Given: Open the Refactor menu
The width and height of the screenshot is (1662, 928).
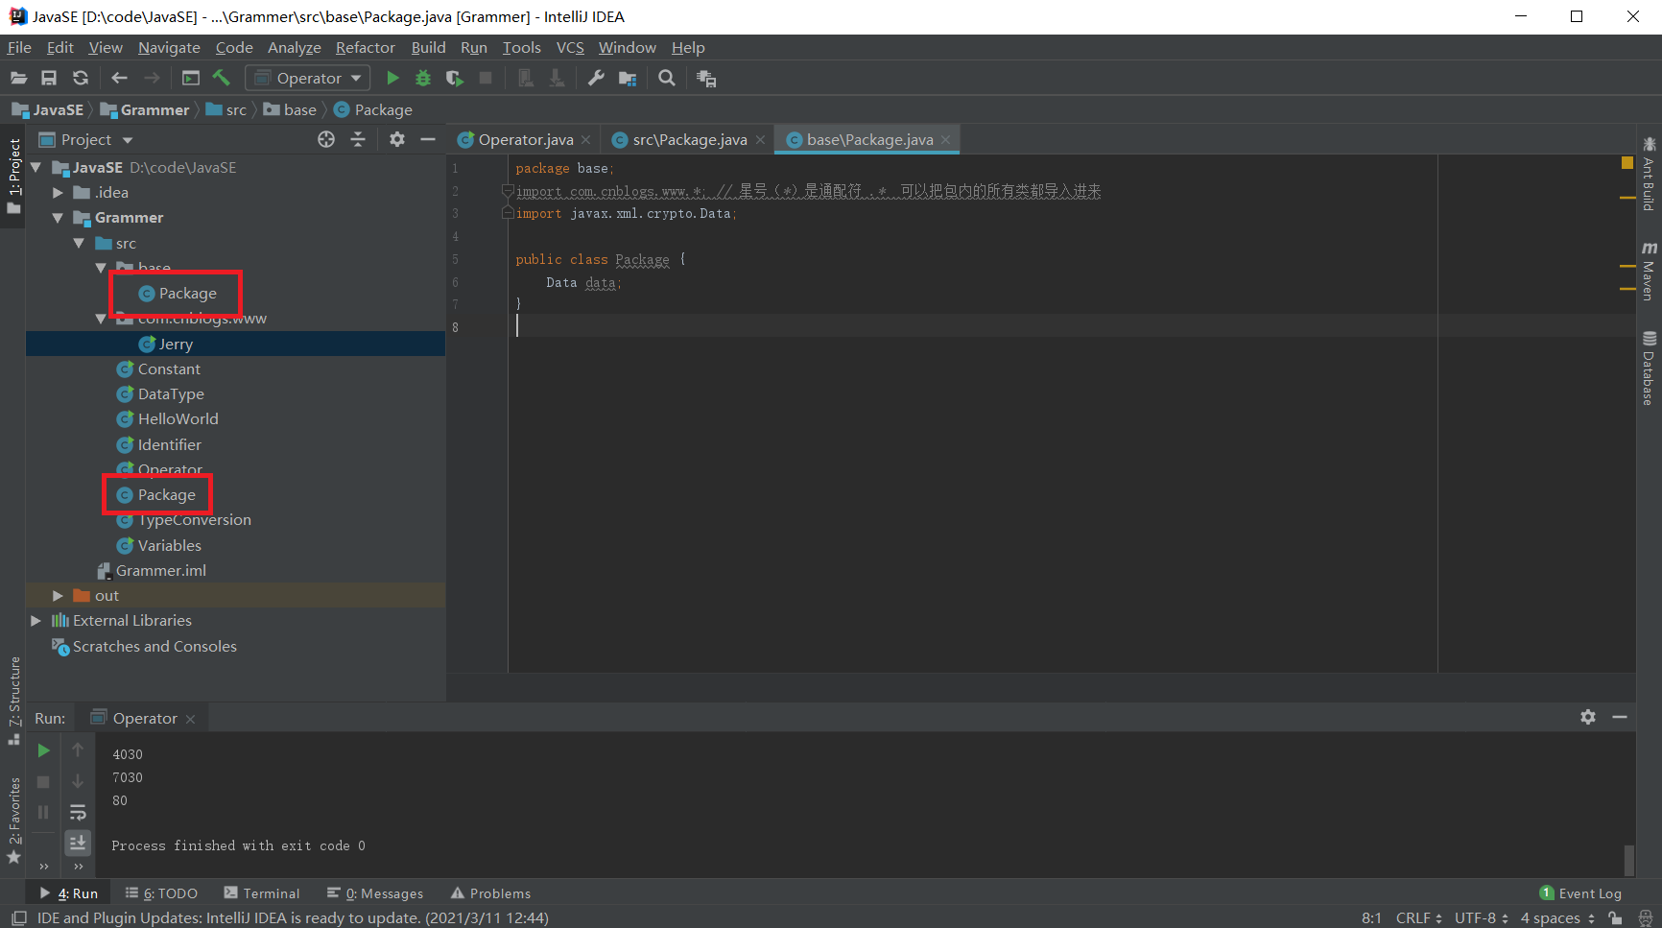Looking at the screenshot, I should [365, 48].
